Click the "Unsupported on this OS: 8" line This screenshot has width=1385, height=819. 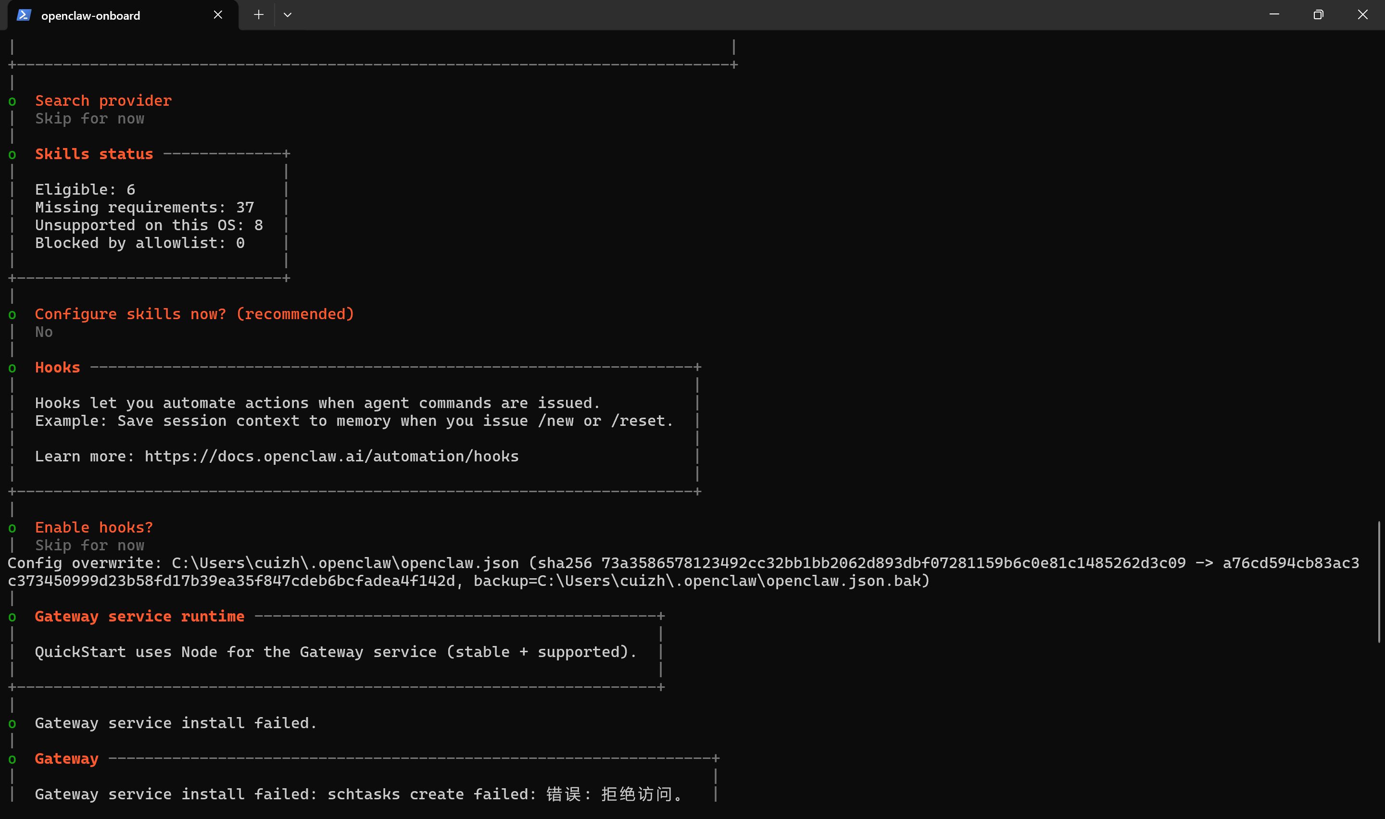149,225
